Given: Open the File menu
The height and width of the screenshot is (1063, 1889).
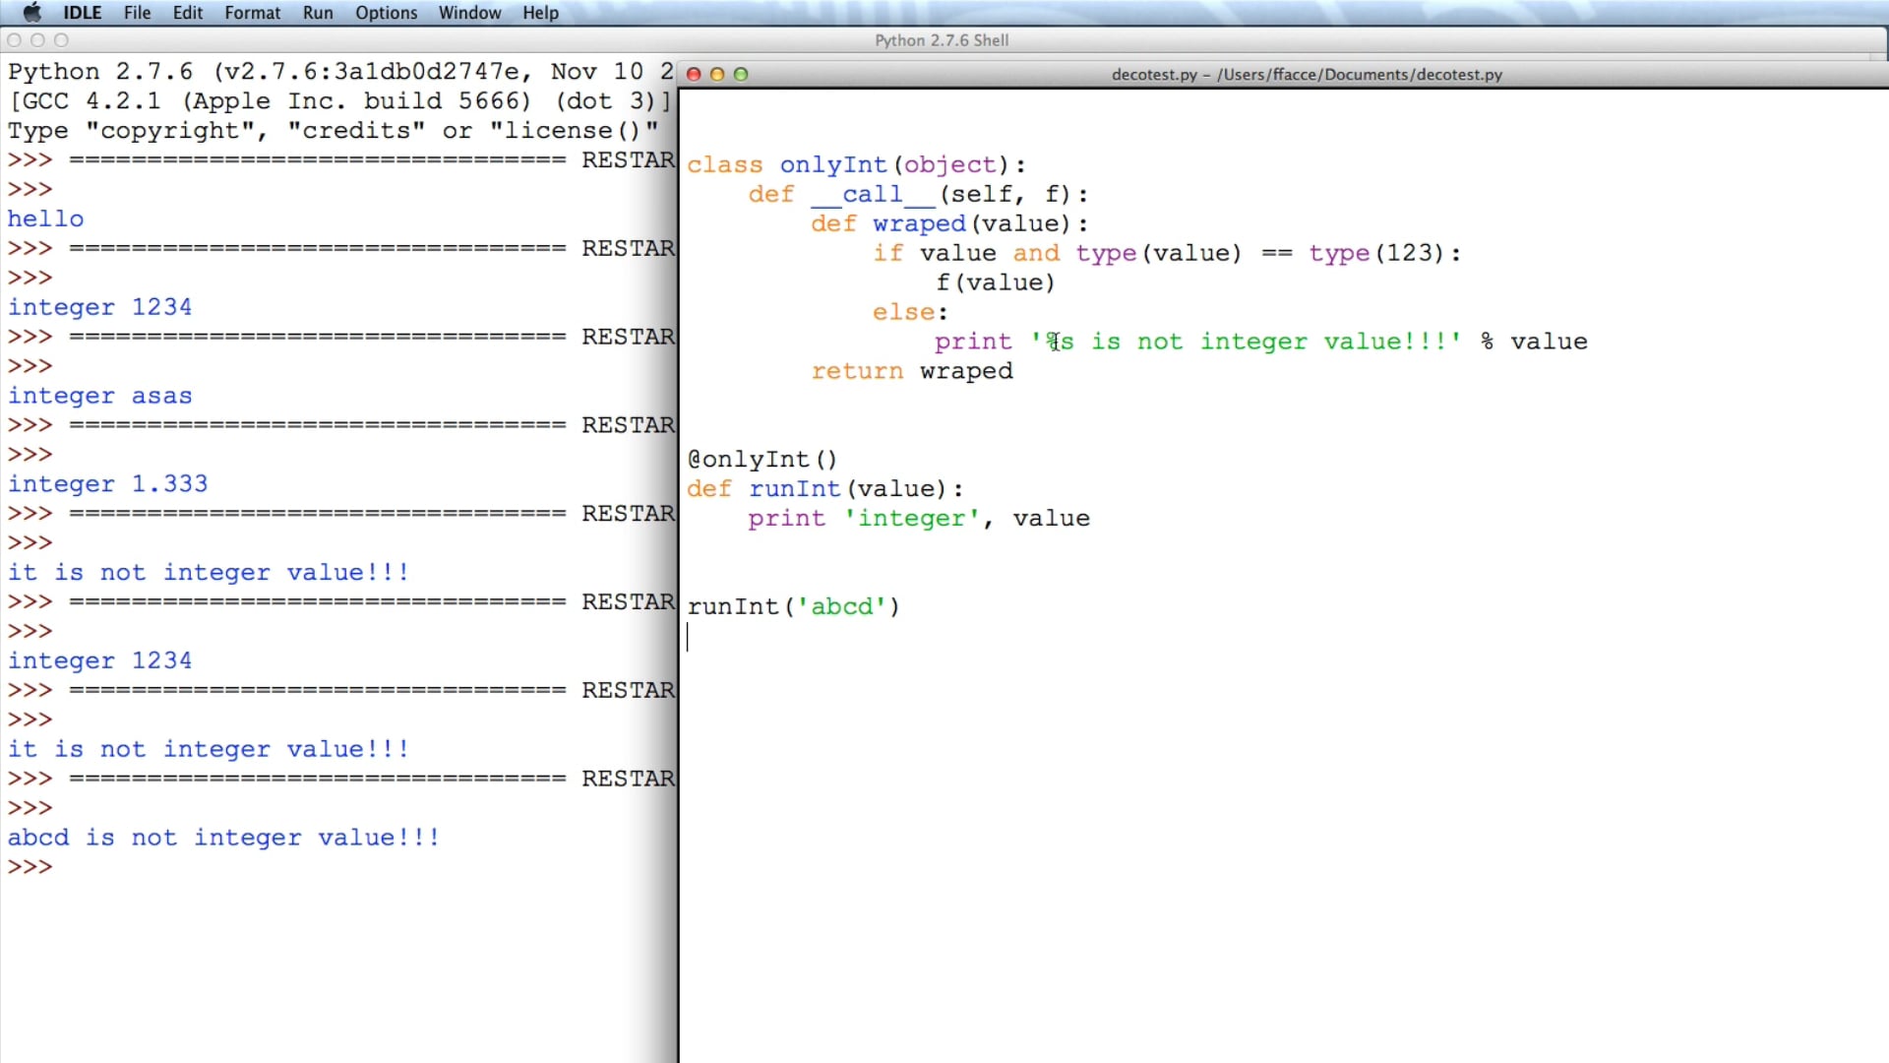Looking at the screenshot, I should (x=137, y=13).
